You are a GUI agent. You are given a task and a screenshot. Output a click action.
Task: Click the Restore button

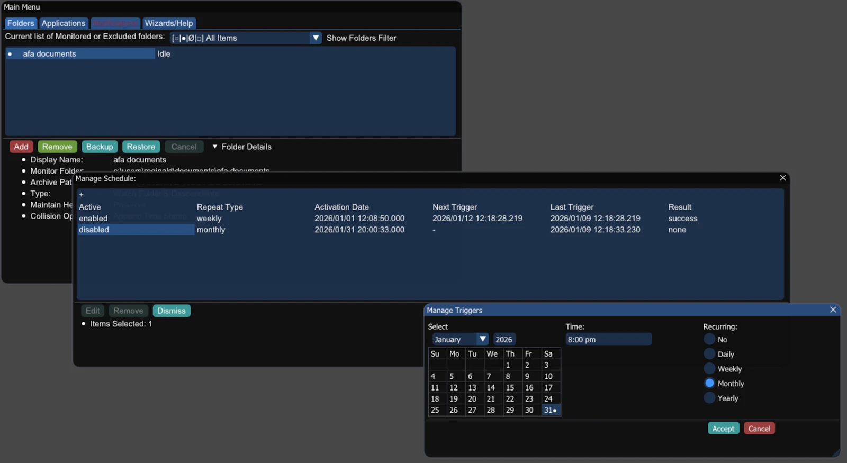141,147
